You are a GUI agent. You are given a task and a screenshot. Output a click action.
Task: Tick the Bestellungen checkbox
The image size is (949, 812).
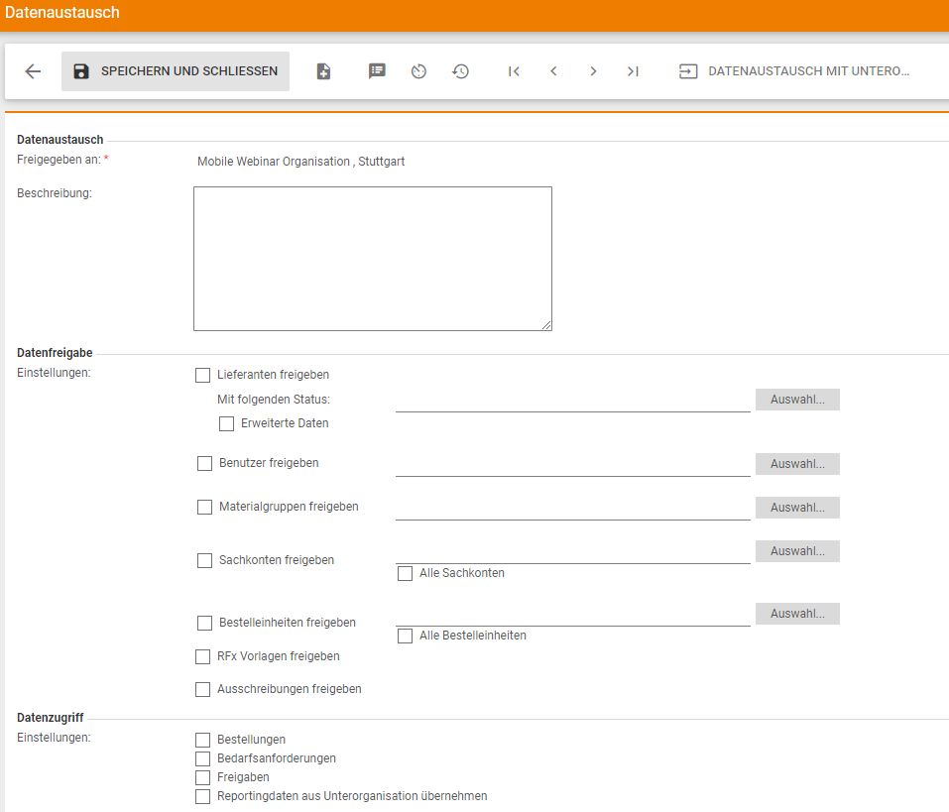203,740
